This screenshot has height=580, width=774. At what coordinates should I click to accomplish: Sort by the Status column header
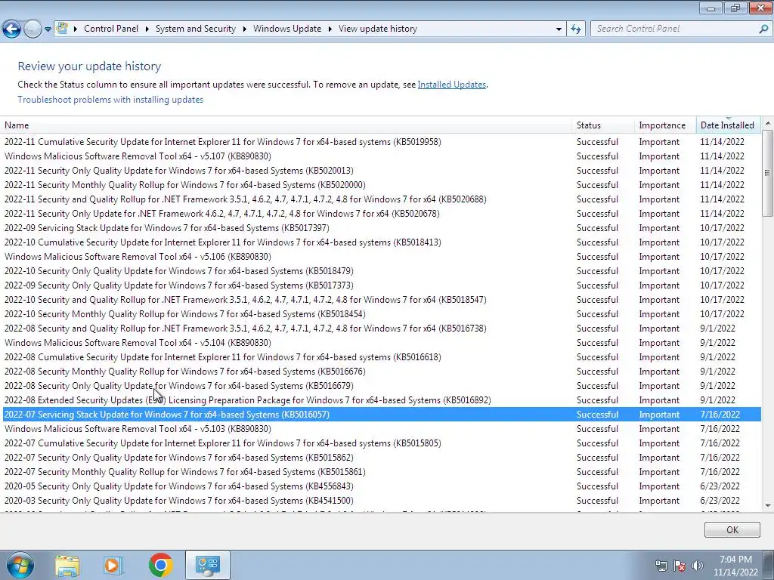click(x=603, y=125)
